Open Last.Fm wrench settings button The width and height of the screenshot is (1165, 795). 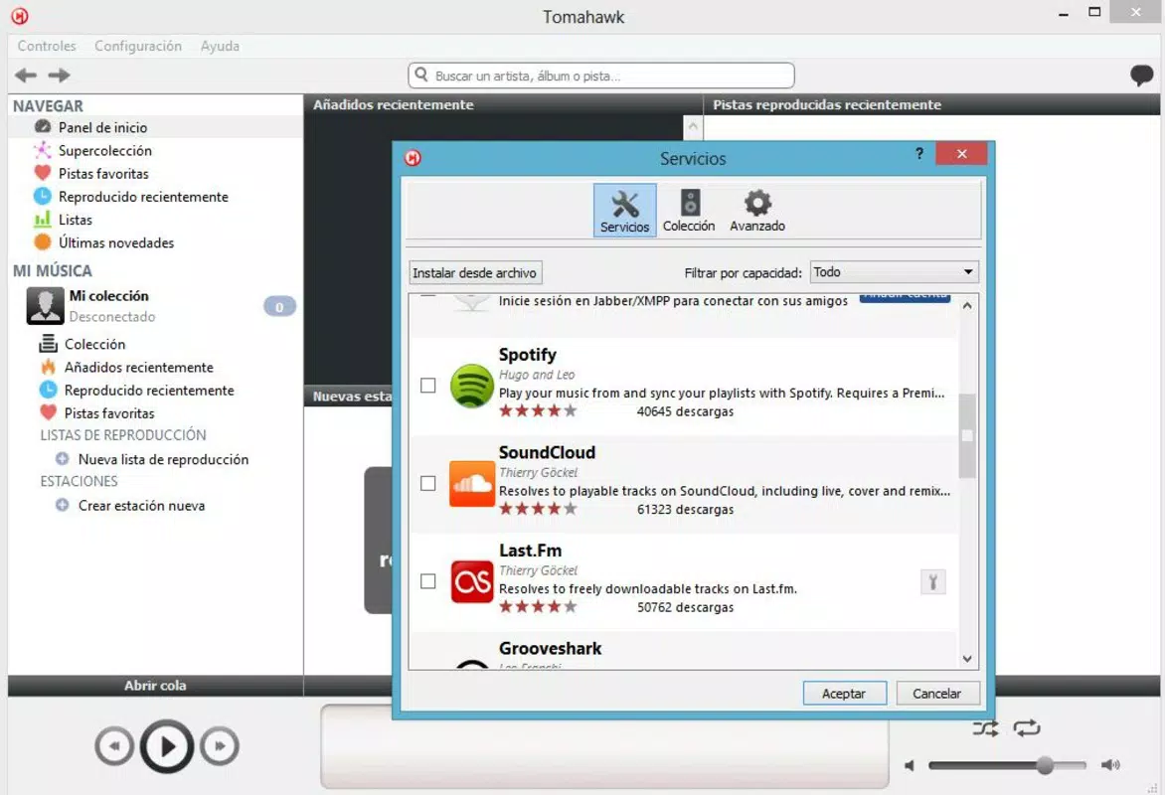pos(933,581)
